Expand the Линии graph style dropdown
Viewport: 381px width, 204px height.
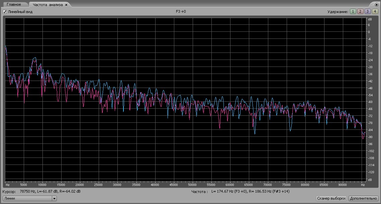point(54,198)
